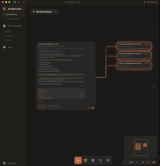Viewport: 160px width, 166px height.
Task: Open the Dashboards section
Action: pyautogui.click(x=13, y=9)
